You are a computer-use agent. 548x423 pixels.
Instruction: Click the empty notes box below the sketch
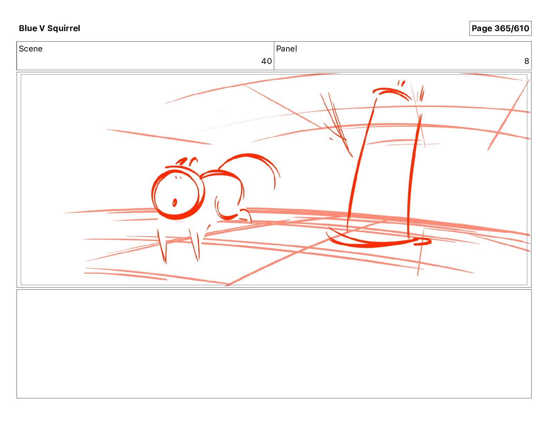[x=274, y=344]
